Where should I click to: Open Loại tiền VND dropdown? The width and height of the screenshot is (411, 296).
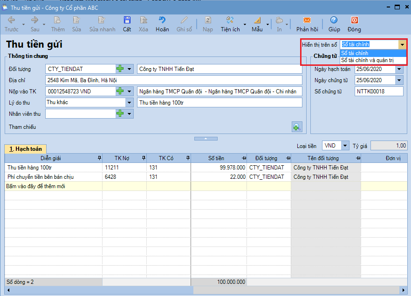345,146
